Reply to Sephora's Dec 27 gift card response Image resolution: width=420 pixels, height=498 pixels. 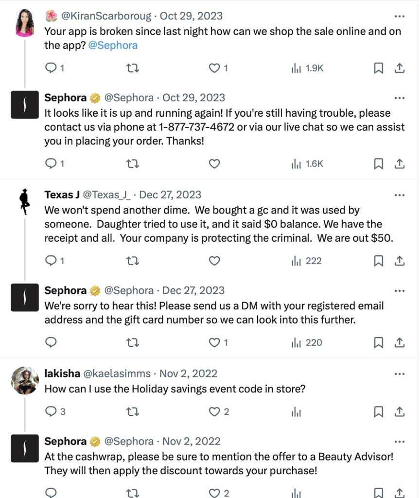pyautogui.click(x=52, y=343)
